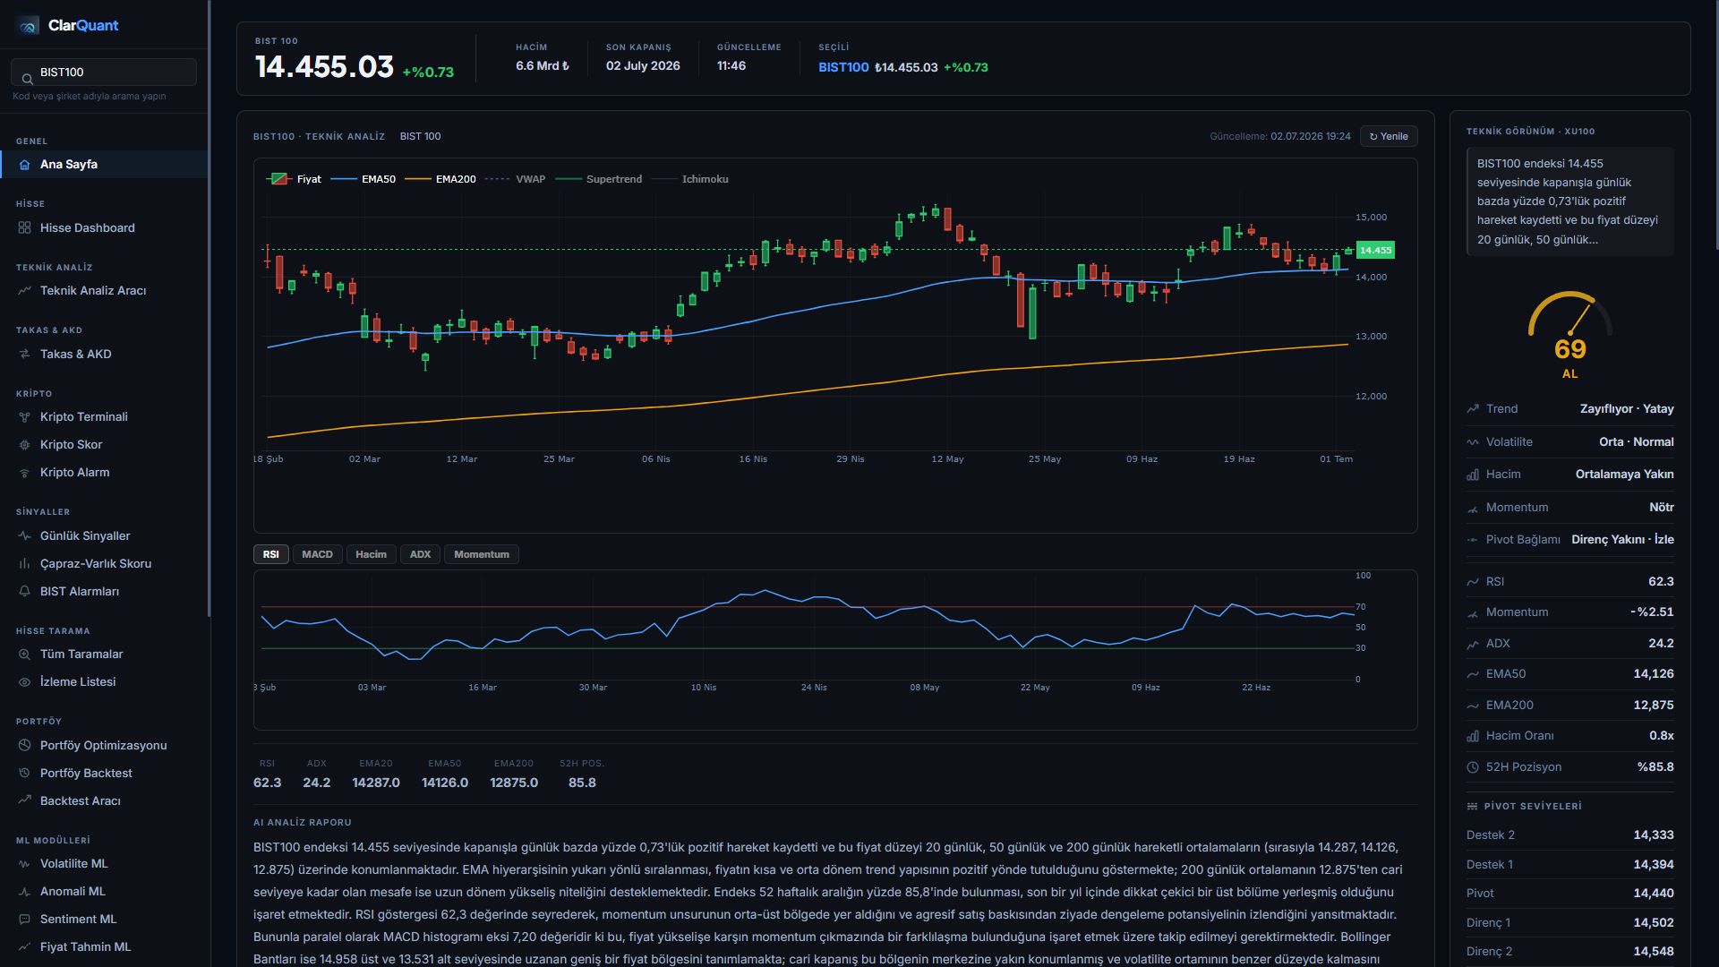Switch to the Momentum indicator tab
Screen dimensions: 1719x967
[x=482, y=555]
